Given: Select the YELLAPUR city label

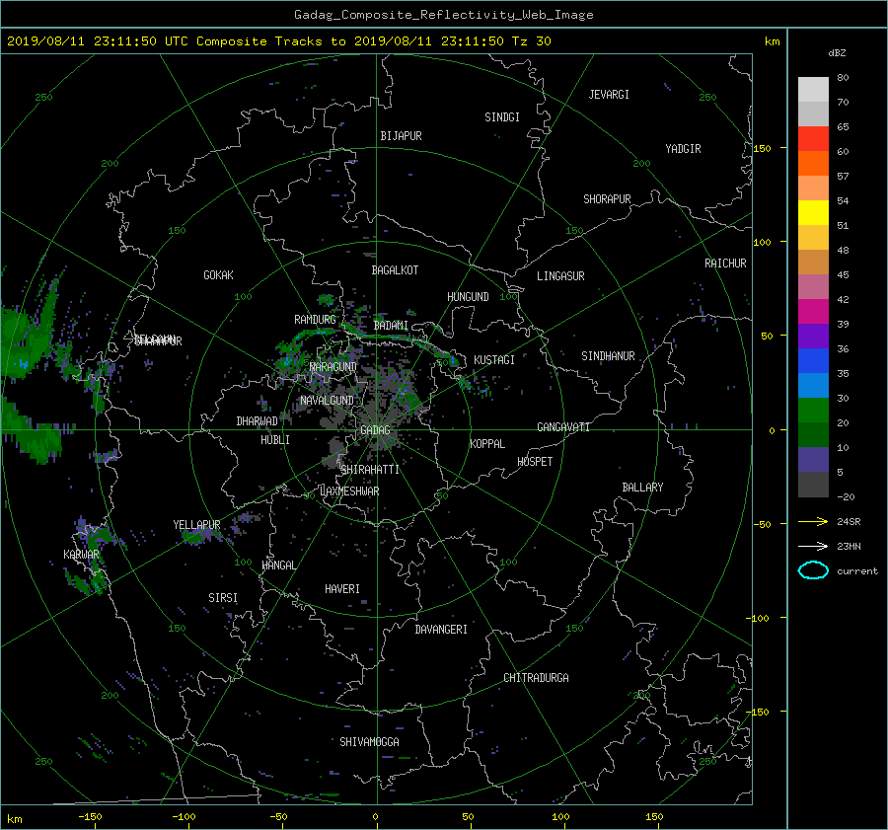Looking at the screenshot, I should click(x=196, y=525).
